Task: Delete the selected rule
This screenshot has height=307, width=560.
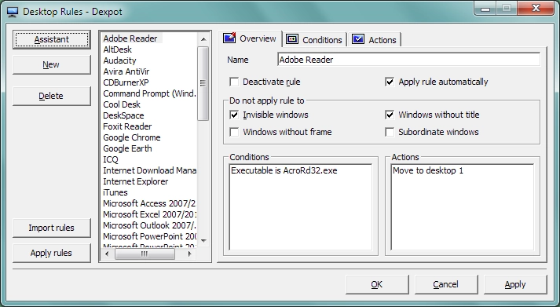Action: pyautogui.click(x=52, y=96)
